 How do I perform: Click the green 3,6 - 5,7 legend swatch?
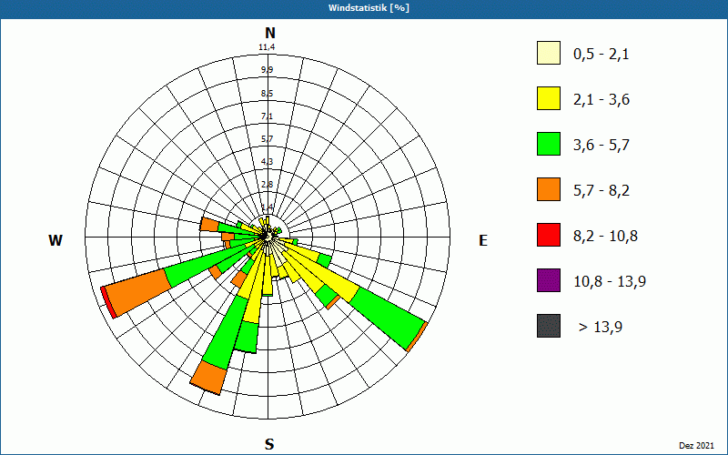click(x=549, y=144)
